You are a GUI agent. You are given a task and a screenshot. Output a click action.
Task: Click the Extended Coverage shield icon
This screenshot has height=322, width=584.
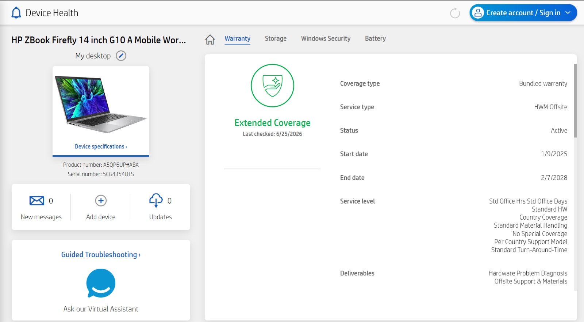[x=272, y=86]
